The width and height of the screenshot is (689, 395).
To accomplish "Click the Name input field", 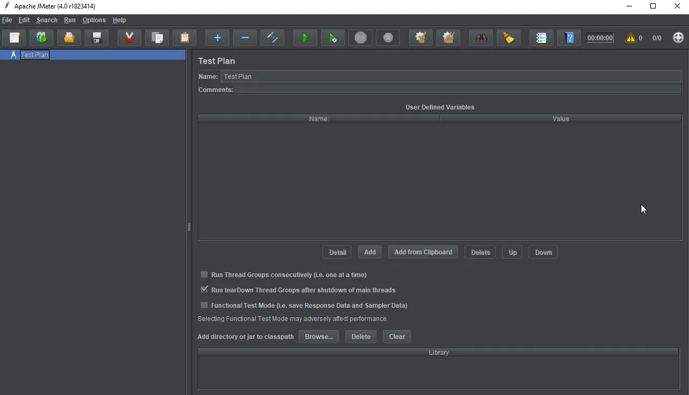I will 451,76.
